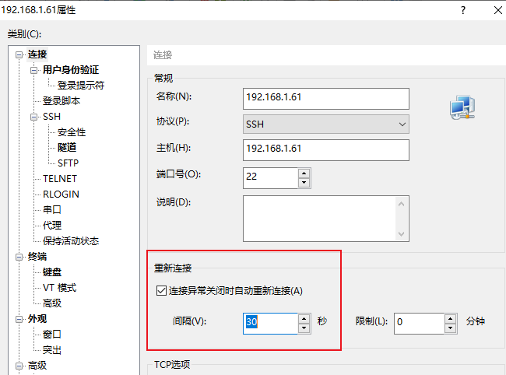Click the network computers session icon
Screen dimensions: 506x375
pyautogui.click(x=462, y=107)
